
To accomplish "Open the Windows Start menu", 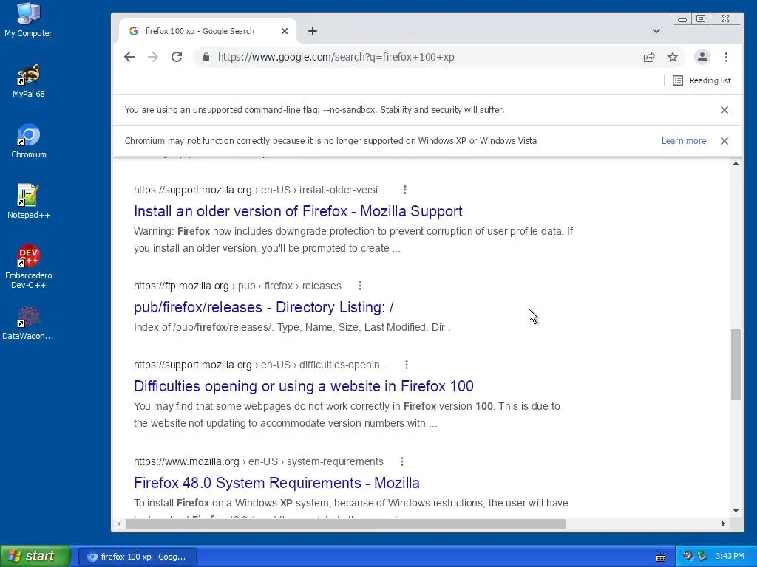I will pyautogui.click(x=35, y=556).
